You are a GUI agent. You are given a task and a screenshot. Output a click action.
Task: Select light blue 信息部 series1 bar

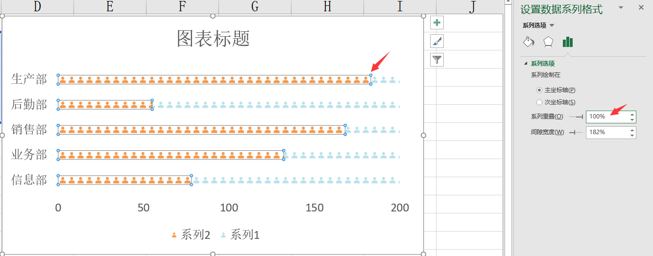pos(296,180)
